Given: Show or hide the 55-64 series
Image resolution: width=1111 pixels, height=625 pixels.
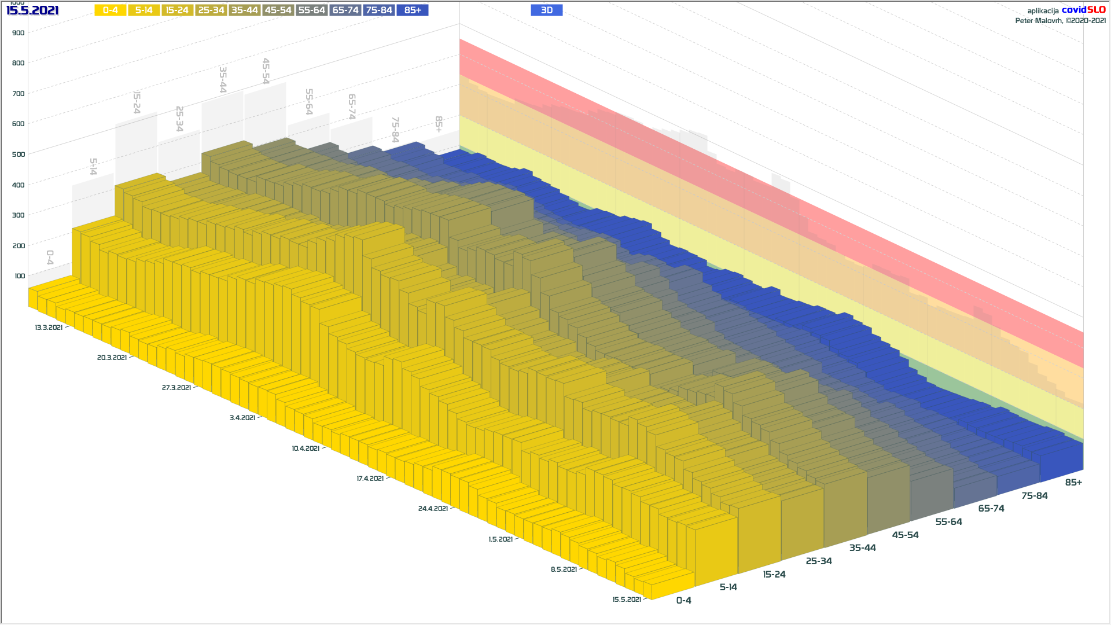Looking at the screenshot, I should (x=311, y=10).
